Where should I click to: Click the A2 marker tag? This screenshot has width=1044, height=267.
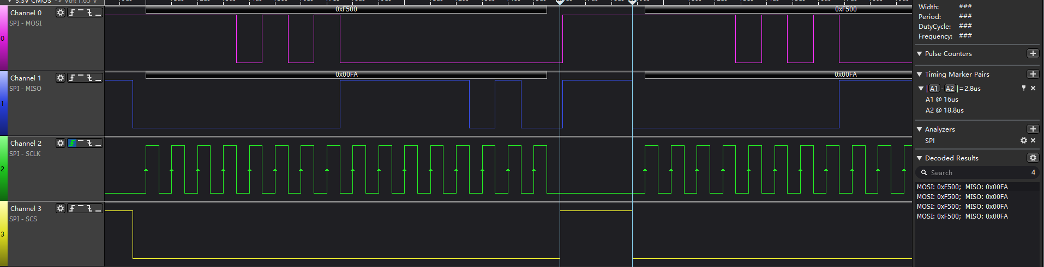(x=950, y=88)
